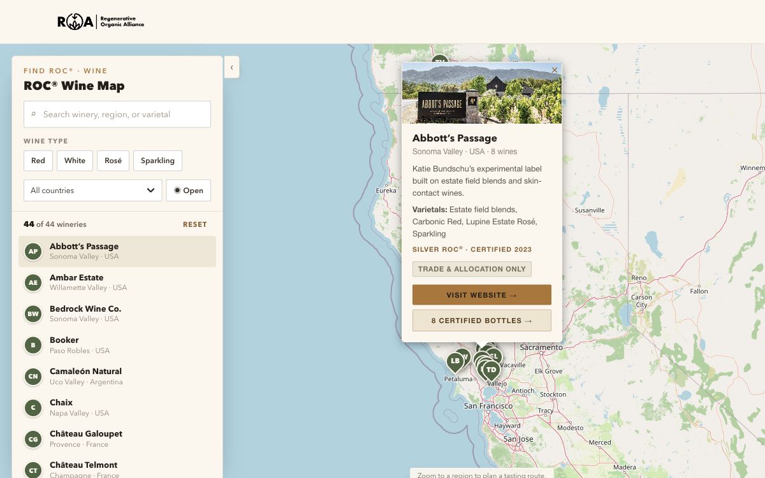
Task: Toggle the Red wine type filter
Action: (x=38, y=161)
